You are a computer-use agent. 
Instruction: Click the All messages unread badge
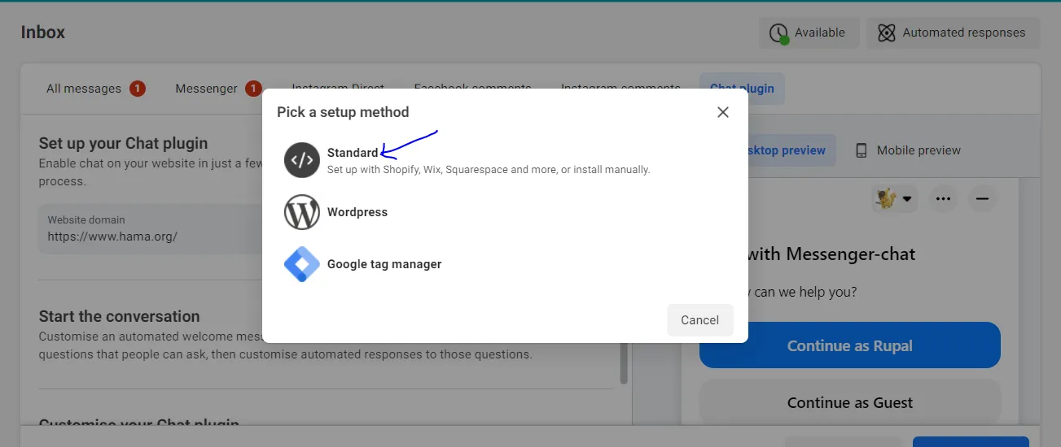point(137,89)
